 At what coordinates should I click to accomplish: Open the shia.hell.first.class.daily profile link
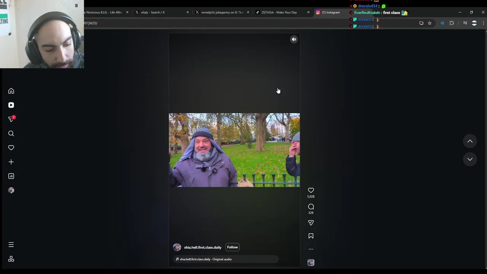[x=203, y=247]
